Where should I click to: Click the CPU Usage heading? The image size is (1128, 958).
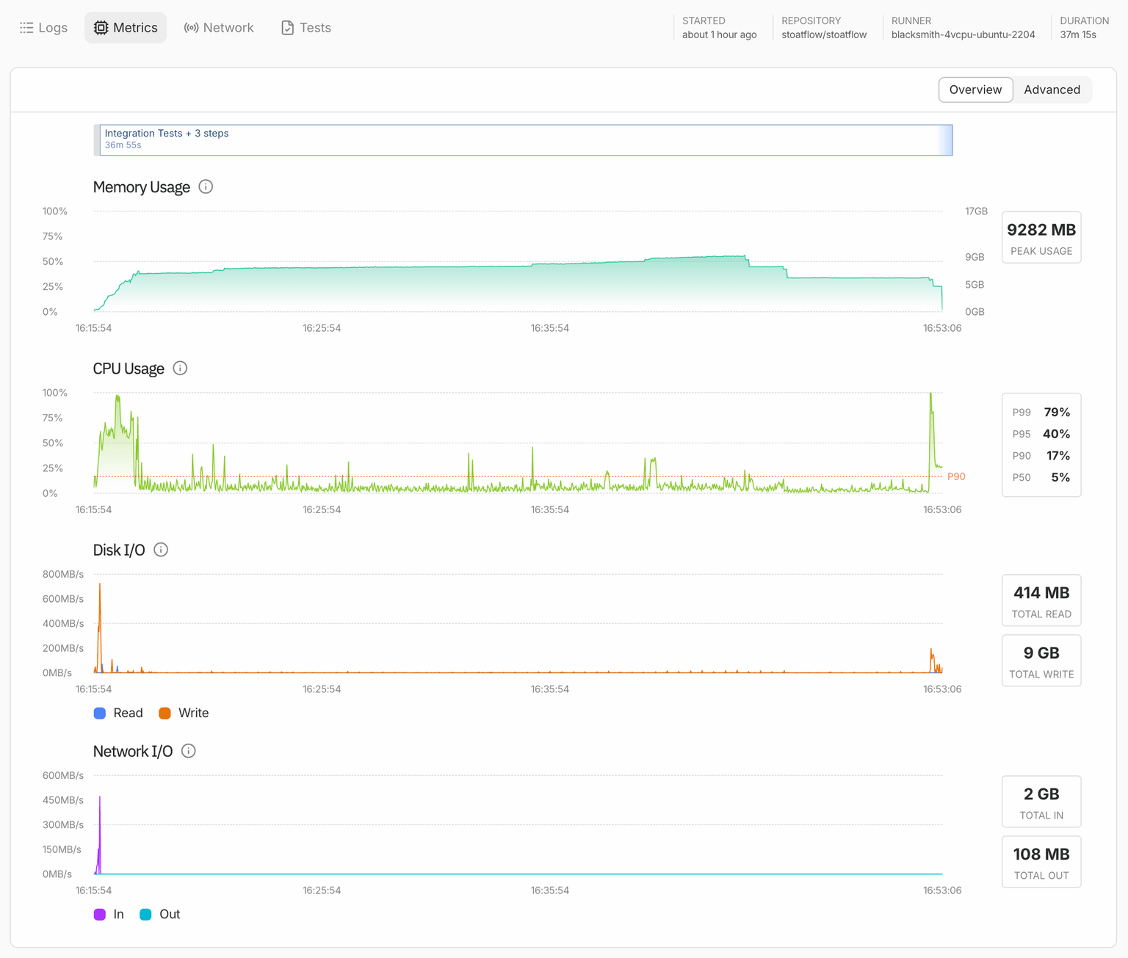click(x=129, y=369)
